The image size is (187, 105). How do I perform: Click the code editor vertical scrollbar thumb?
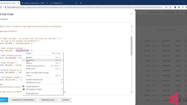pyautogui.click(x=131, y=46)
